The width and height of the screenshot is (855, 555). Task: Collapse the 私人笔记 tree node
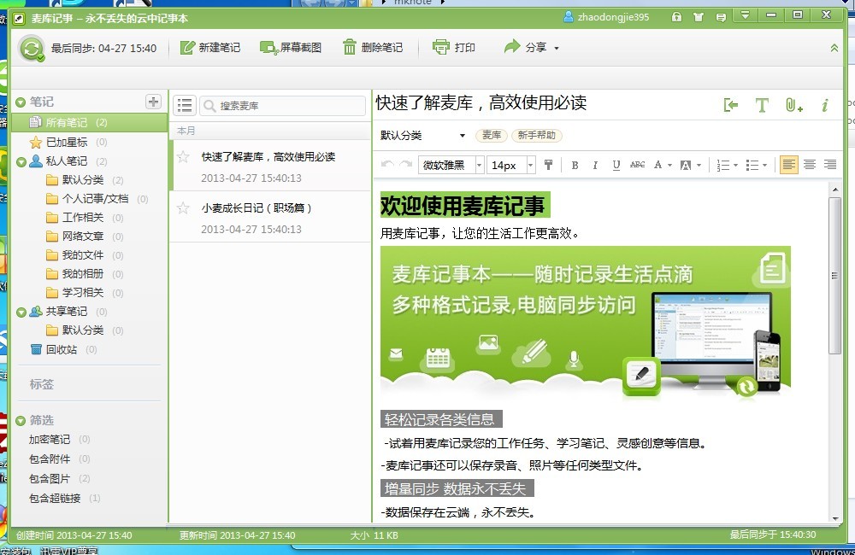21,161
